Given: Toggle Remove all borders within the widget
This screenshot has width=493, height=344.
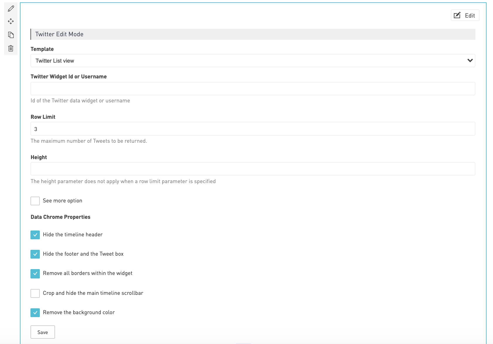Looking at the screenshot, I should 35,274.
